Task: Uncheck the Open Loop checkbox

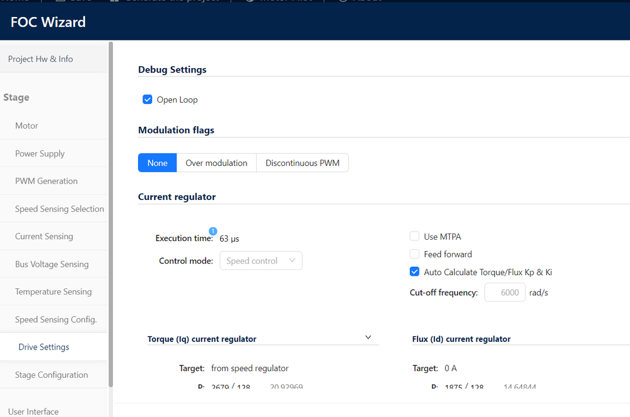Action: 148,99
